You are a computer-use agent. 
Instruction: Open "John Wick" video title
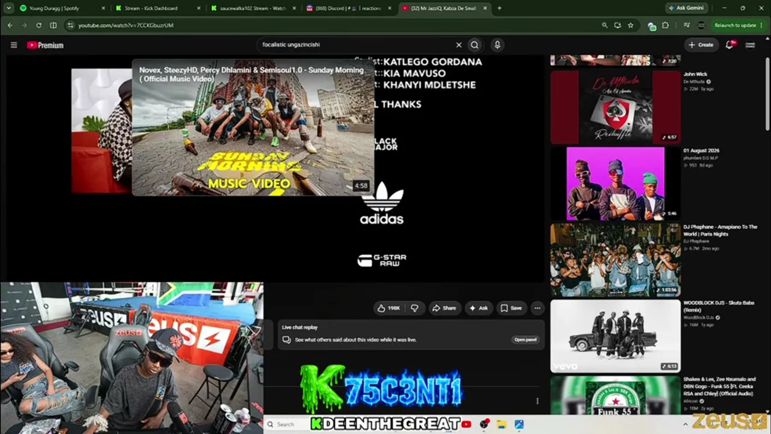click(x=695, y=74)
